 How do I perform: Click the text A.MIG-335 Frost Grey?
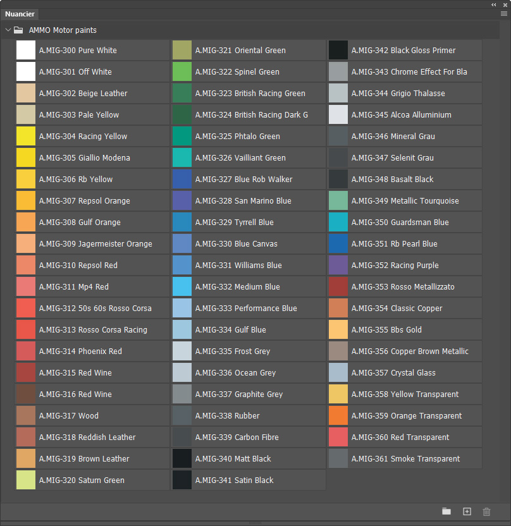(x=233, y=352)
